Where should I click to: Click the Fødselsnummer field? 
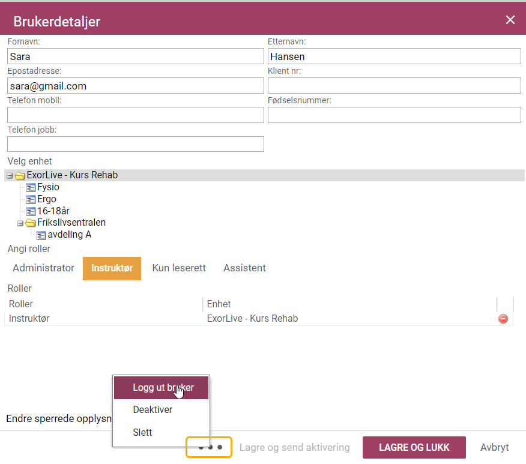coord(394,115)
